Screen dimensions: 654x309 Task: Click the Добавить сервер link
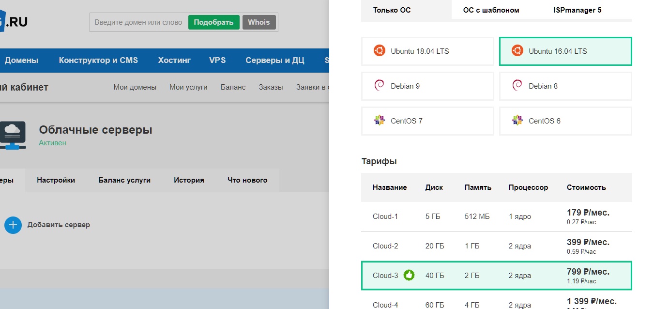coord(59,225)
